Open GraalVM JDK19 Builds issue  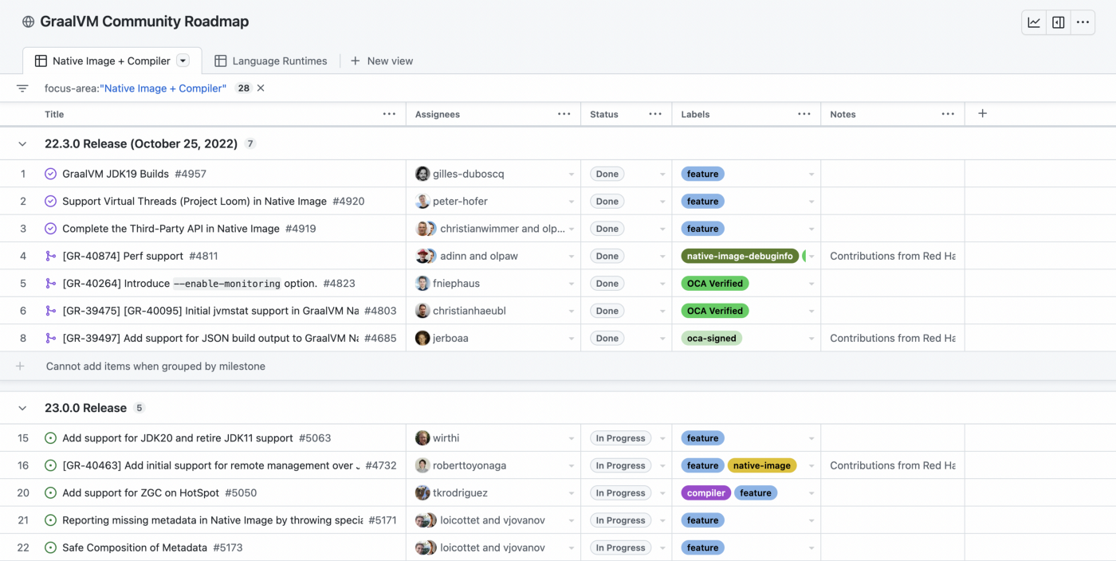[116, 174]
